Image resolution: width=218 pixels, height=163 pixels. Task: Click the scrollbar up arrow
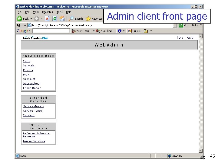(200, 36)
